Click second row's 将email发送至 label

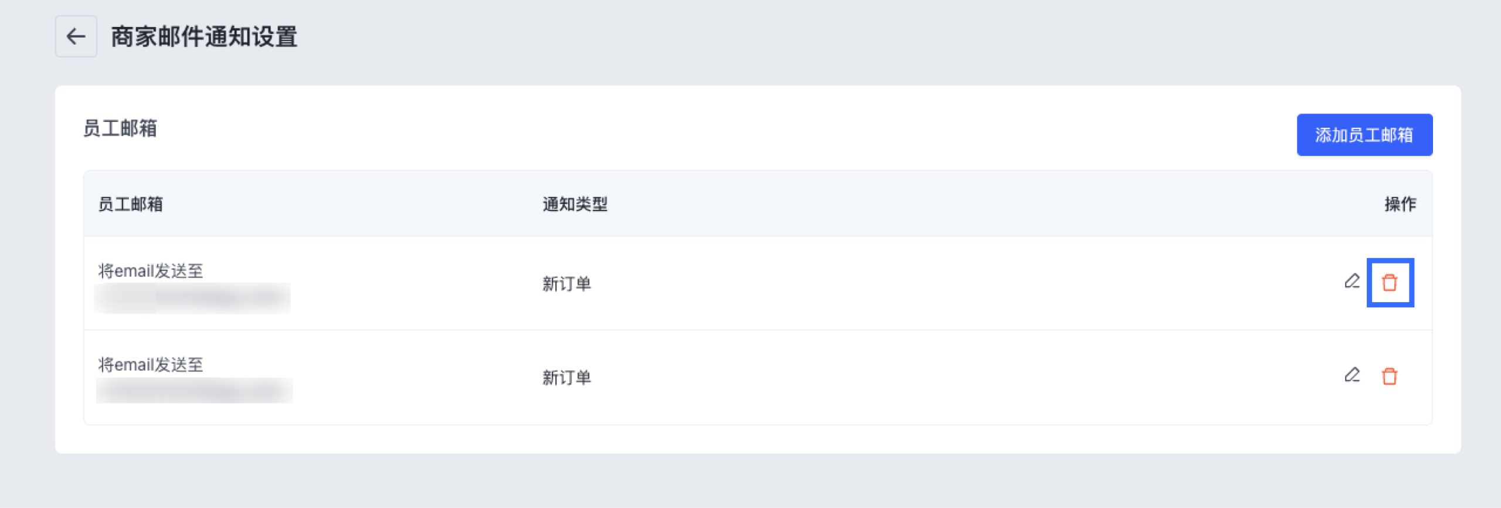[x=150, y=365]
